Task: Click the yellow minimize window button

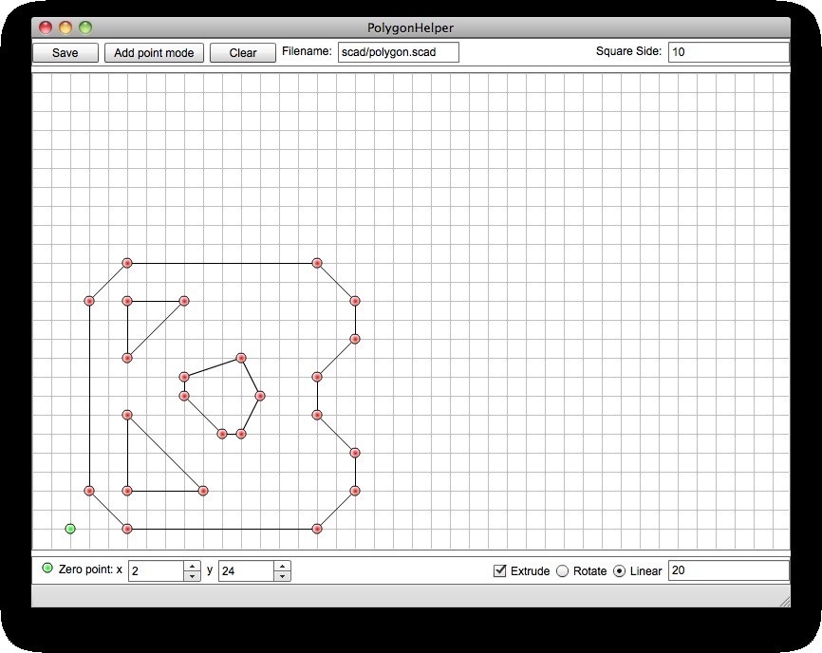Action: (65, 28)
